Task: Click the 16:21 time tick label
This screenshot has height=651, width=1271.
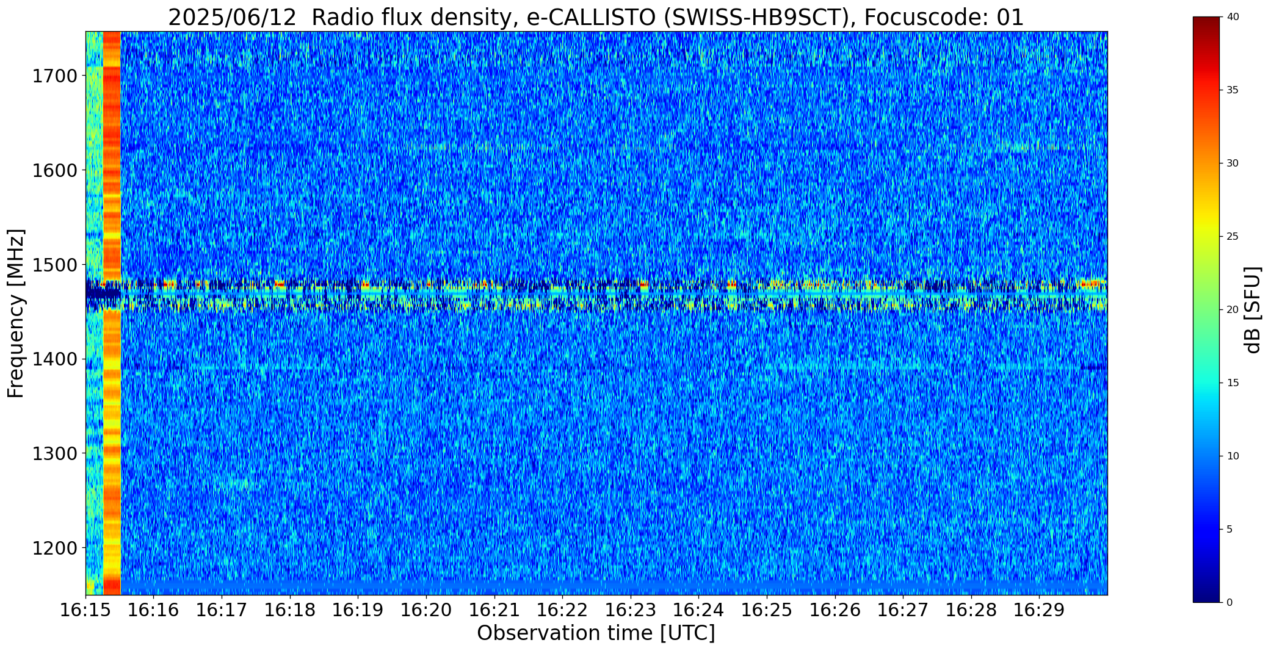Action: tap(494, 610)
